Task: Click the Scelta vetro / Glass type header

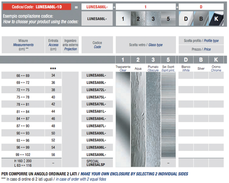Action: (x=146, y=45)
